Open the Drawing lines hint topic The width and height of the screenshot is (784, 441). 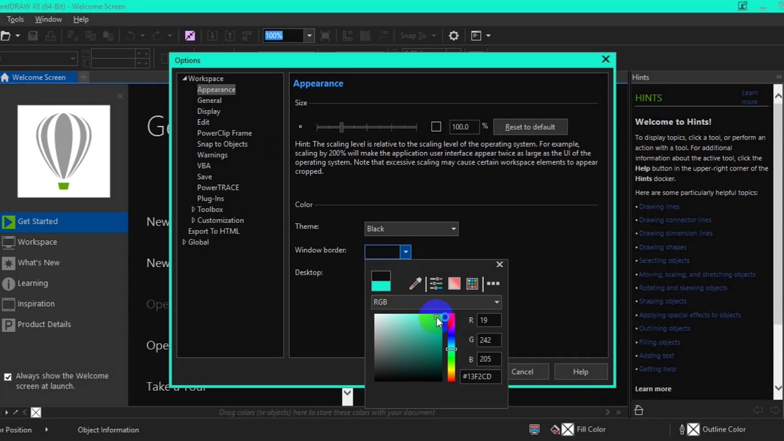659,206
